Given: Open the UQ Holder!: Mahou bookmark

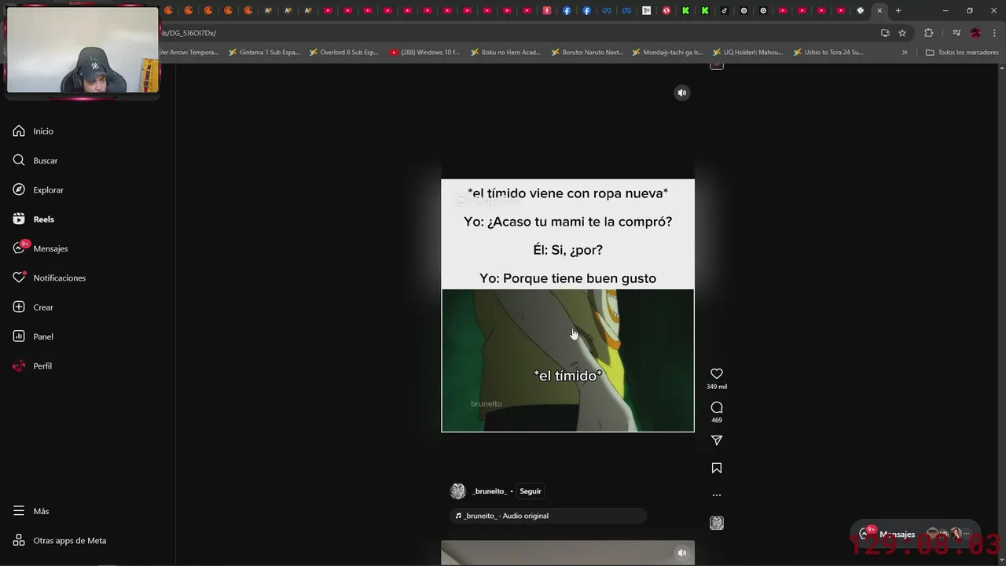Looking at the screenshot, I should [x=747, y=53].
